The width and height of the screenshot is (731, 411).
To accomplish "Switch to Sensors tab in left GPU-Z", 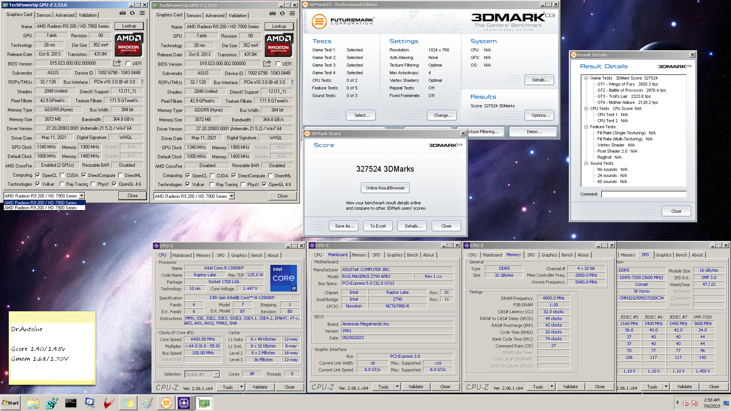I will pyautogui.click(x=44, y=15).
